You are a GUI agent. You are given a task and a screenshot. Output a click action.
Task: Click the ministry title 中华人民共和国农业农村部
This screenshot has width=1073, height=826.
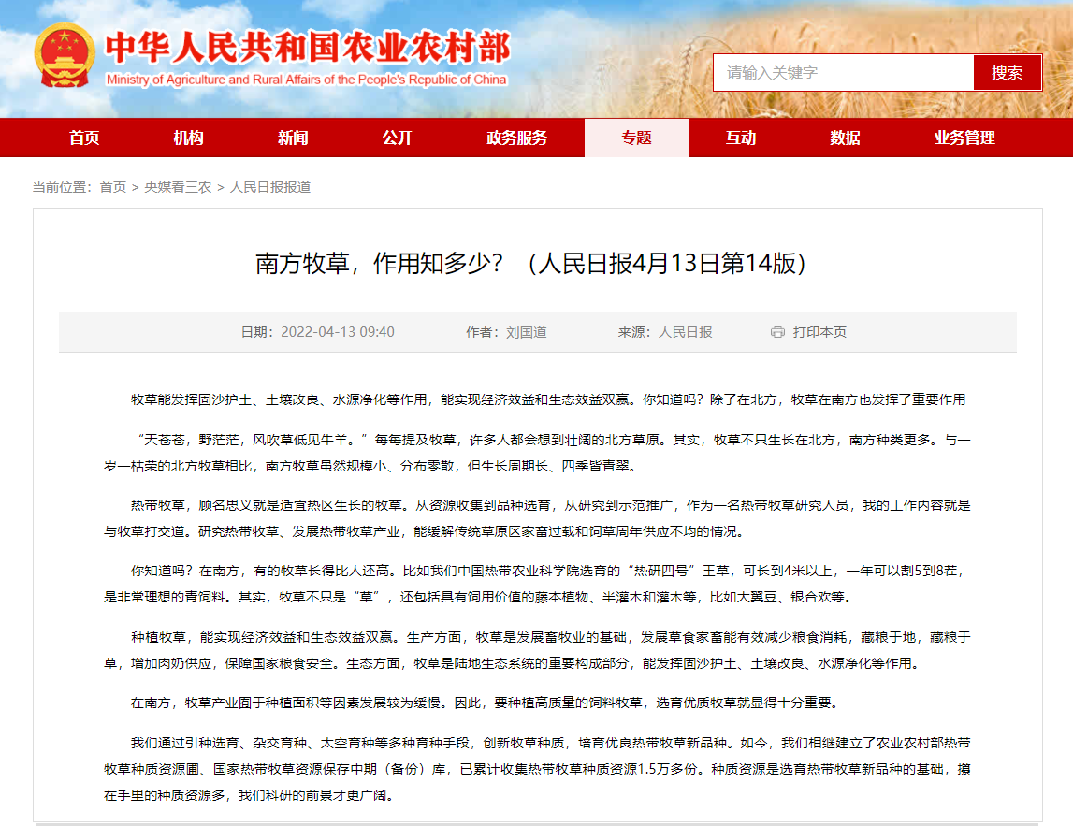click(307, 47)
